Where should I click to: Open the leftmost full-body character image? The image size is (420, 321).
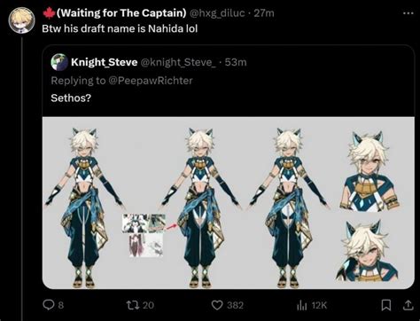84,207
